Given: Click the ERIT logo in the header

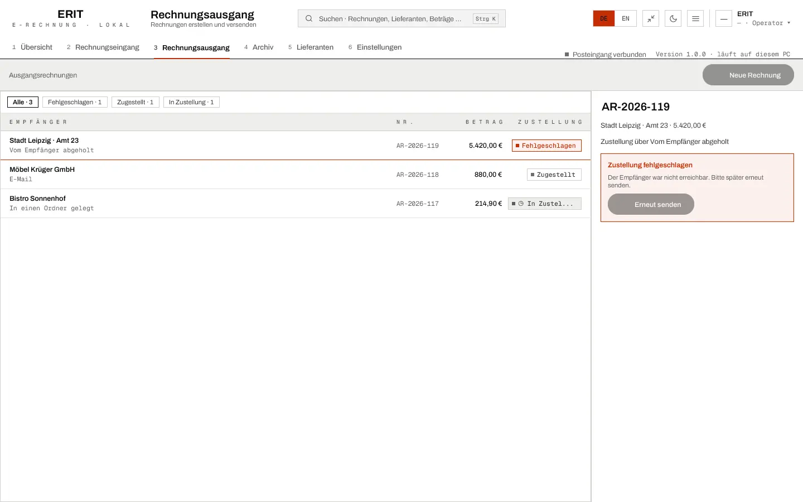Looking at the screenshot, I should pos(70,18).
